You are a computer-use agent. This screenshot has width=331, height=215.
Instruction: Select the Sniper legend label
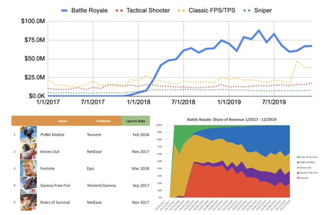[263, 10]
